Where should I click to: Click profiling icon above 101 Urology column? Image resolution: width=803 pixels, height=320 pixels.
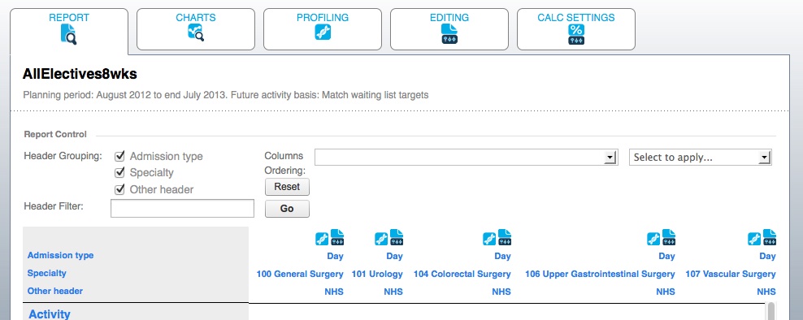[381, 239]
